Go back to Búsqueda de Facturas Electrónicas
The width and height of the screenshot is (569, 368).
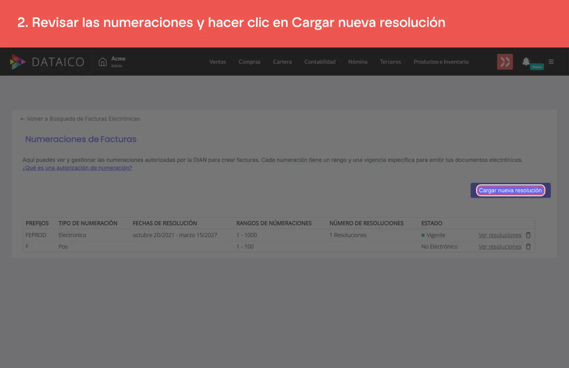80,119
